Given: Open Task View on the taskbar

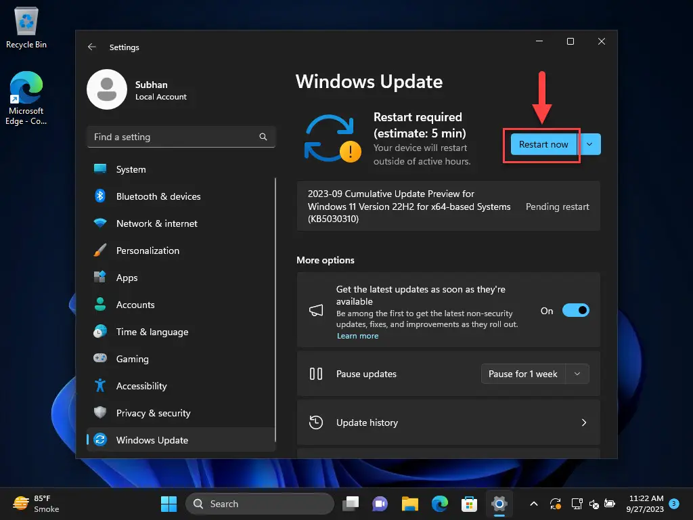Looking at the screenshot, I should pos(351,504).
